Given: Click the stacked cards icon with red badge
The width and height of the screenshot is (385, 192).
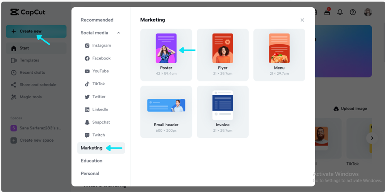Looking at the screenshot, I should (327, 12).
